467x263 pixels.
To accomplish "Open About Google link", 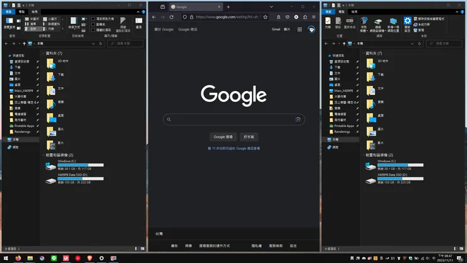I will tap(164, 29).
